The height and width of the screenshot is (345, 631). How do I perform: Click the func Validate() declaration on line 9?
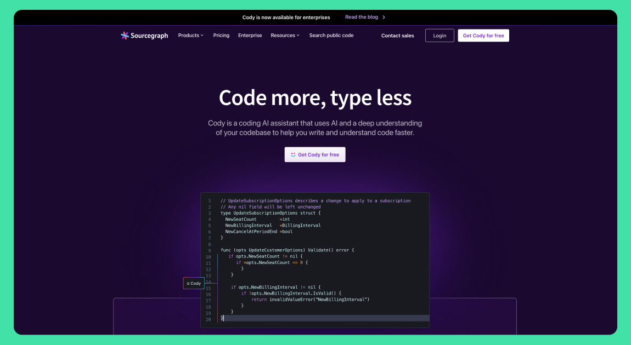click(287, 250)
